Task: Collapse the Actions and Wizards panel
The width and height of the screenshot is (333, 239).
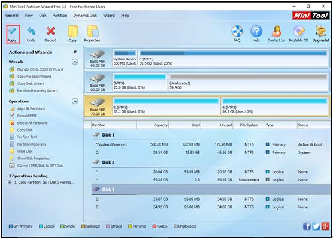Action: tap(75, 52)
